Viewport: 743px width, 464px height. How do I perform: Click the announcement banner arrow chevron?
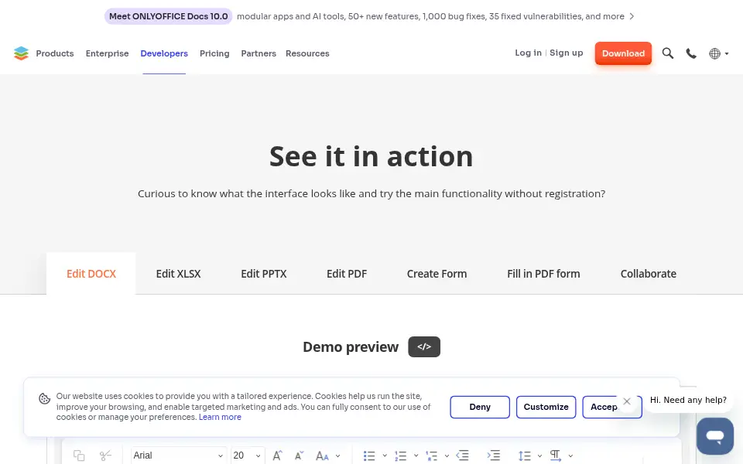[x=632, y=16]
